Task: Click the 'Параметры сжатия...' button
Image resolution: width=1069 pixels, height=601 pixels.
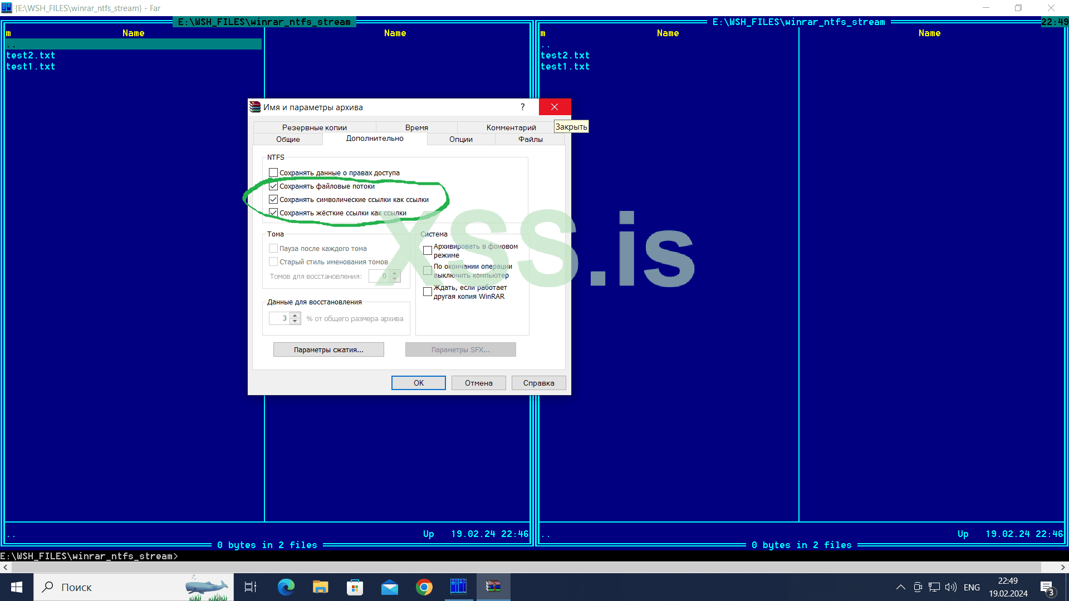Action: [328, 349]
